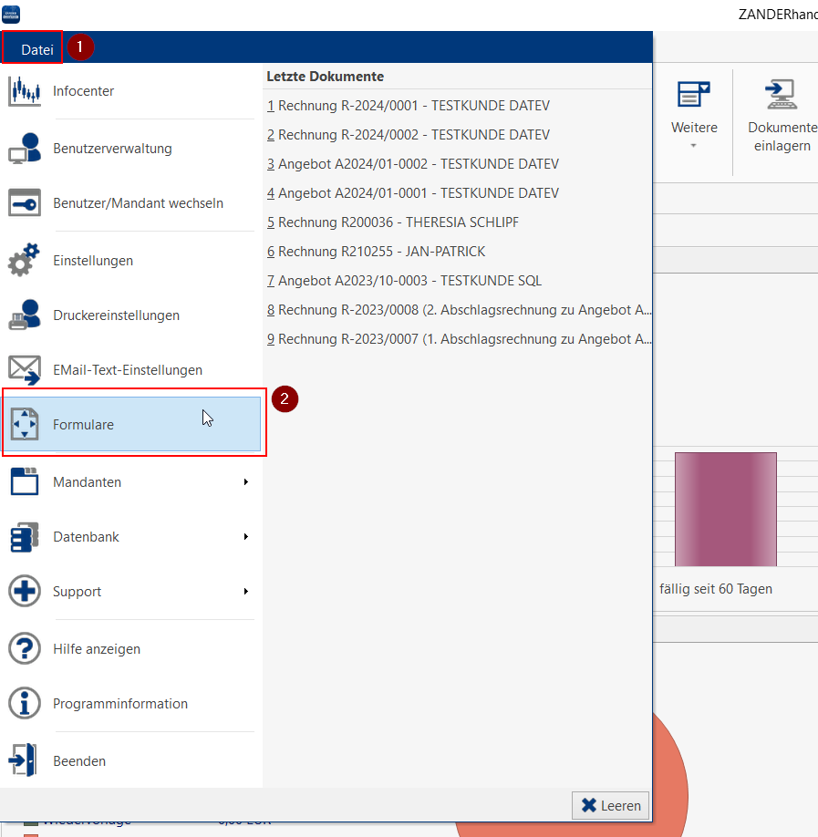Screen dimensions: 818x837
Task: Click the EMail-Text-Einstellungen envelope icon
Action: (25, 370)
